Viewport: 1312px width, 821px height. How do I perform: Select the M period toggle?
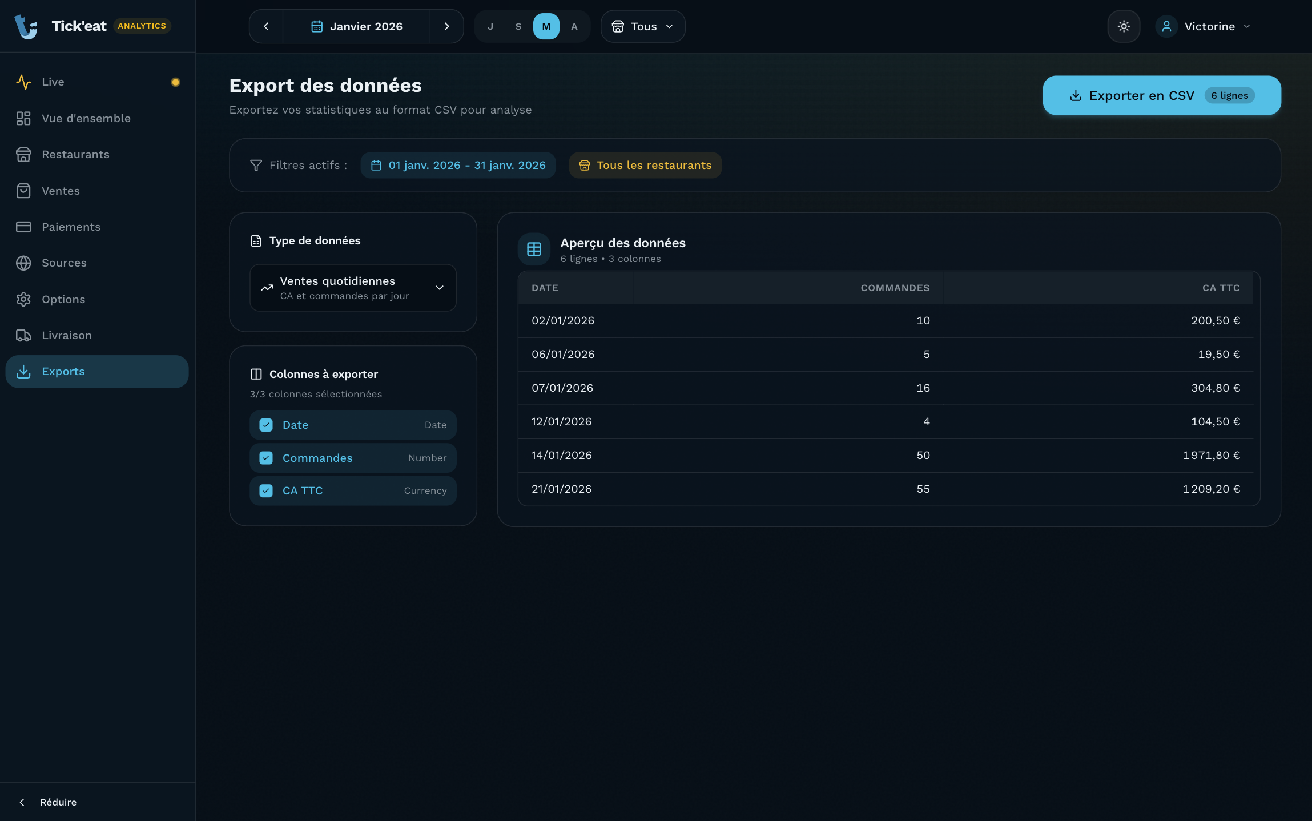pyautogui.click(x=546, y=26)
